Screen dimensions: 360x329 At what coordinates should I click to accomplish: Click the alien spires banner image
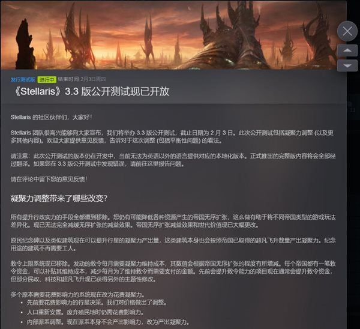point(173,35)
